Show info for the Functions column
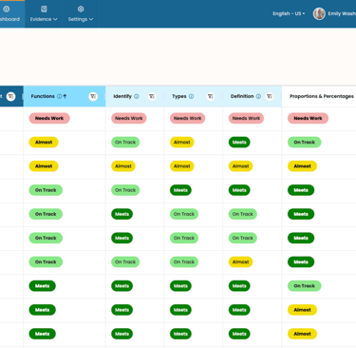This screenshot has height=348, width=356. point(59,96)
